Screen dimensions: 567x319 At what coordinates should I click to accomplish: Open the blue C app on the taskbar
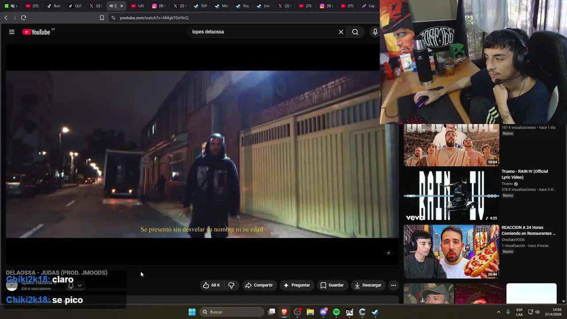pyautogui.click(x=362, y=312)
